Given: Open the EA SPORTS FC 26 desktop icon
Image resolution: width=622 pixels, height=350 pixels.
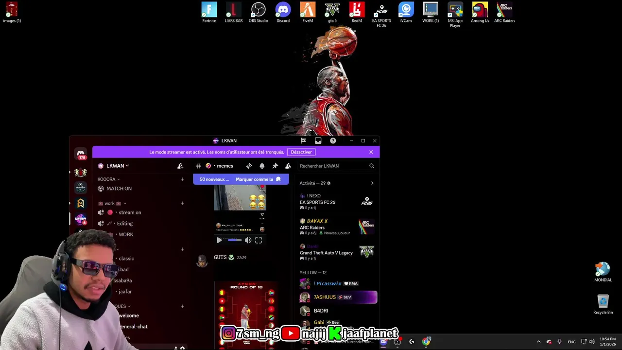Looking at the screenshot, I should (381, 15).
